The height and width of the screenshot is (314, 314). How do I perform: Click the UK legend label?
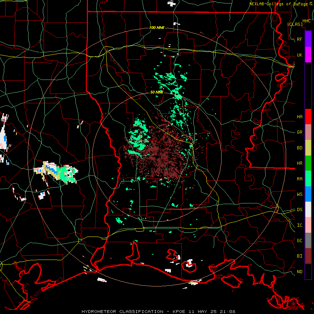299,55
